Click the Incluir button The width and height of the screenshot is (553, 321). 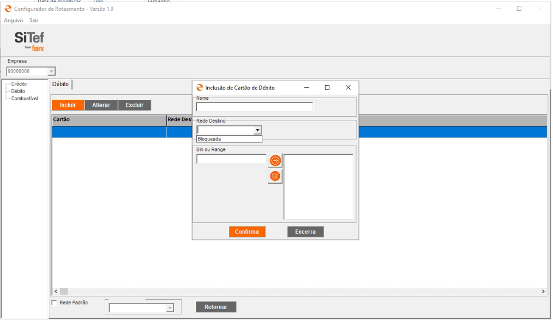(68, 105)
